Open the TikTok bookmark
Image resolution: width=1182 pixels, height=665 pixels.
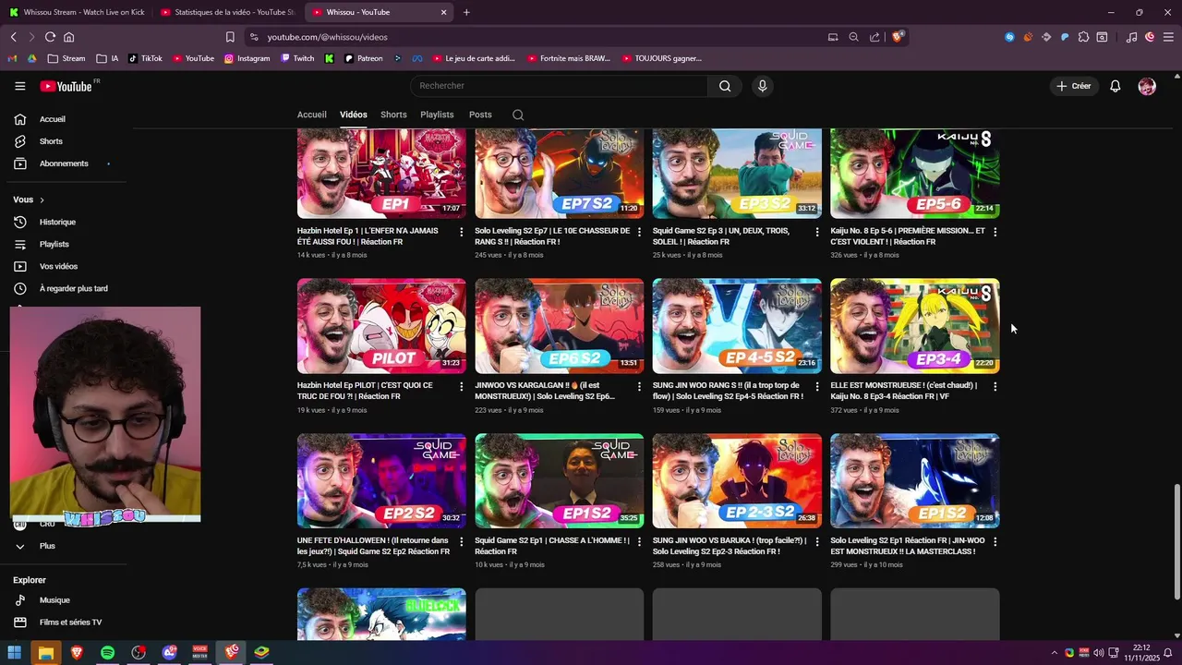pos(145,58)
